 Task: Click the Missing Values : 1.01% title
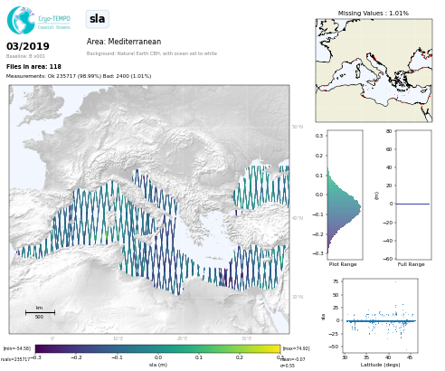374,14
